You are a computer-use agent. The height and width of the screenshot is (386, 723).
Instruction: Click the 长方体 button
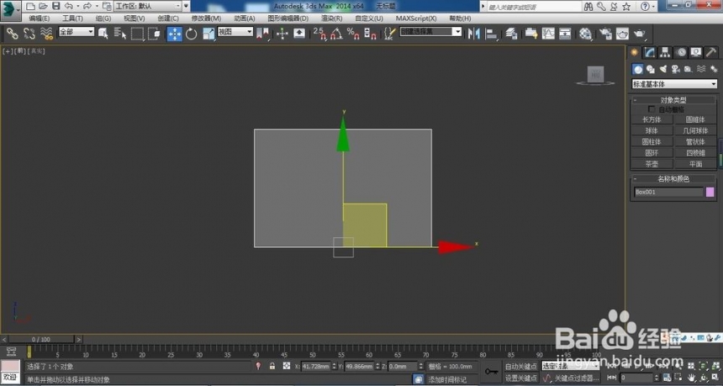point(652,119)
